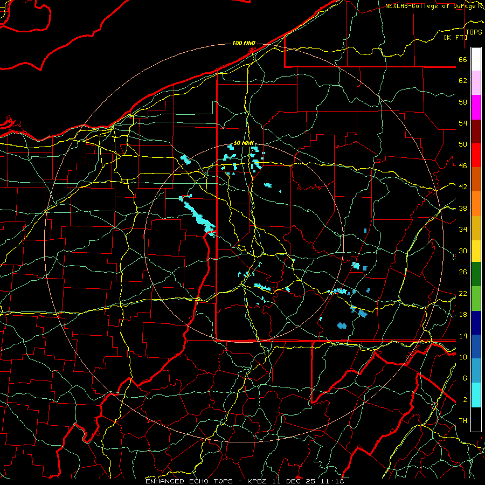
Task: Click the navy blue swatch on the color scale
Action: (x=476, y=323)
